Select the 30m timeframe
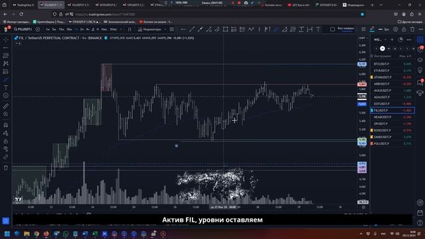 (x=69, y=29)
